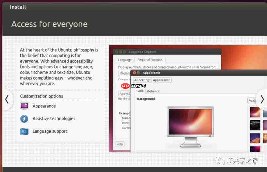Advance to the next slide arrow
Viewport: 267px width, 172px height.
(262, 99)
